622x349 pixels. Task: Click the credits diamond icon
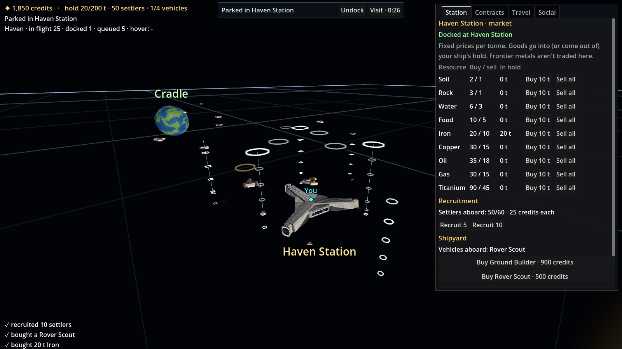[7, 8]
